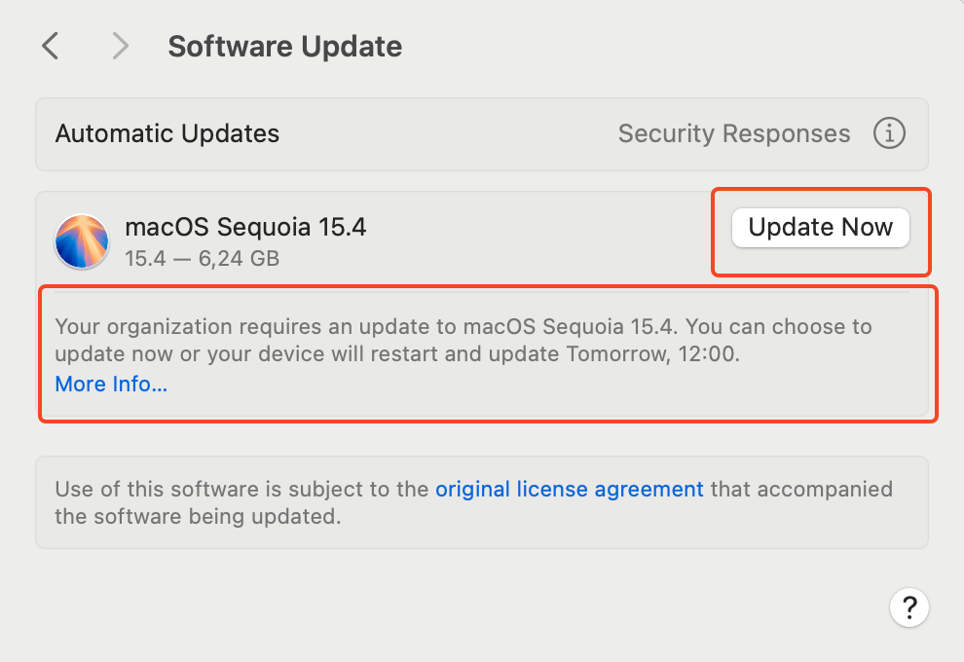
Task: Go forward with the right chevron
Action: [120, 46]
